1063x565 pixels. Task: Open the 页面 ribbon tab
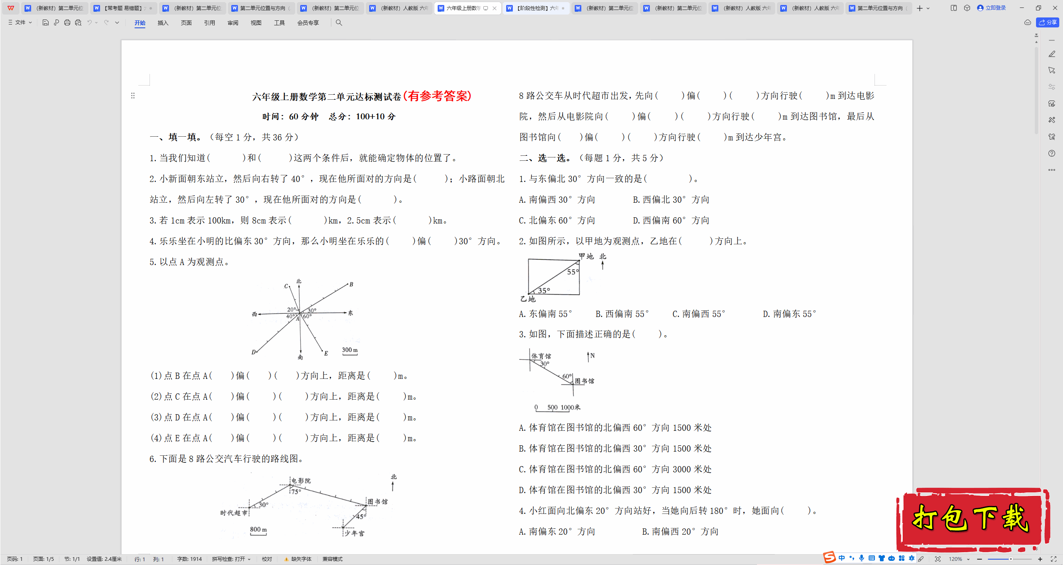(186, 23)
